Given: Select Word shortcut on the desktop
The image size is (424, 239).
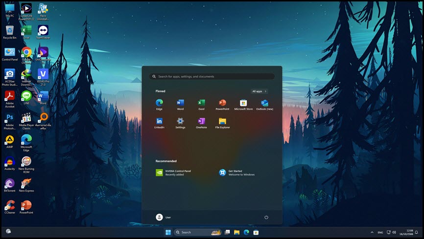Looking at the screenshot, I should coord(43,98).
